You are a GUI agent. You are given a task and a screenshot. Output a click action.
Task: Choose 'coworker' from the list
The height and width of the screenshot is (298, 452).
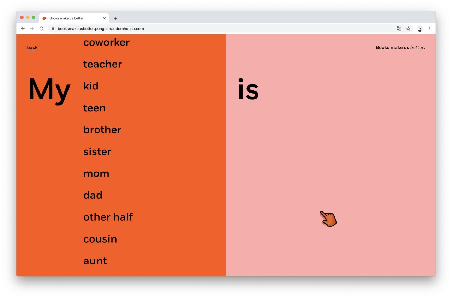point(106,42)
